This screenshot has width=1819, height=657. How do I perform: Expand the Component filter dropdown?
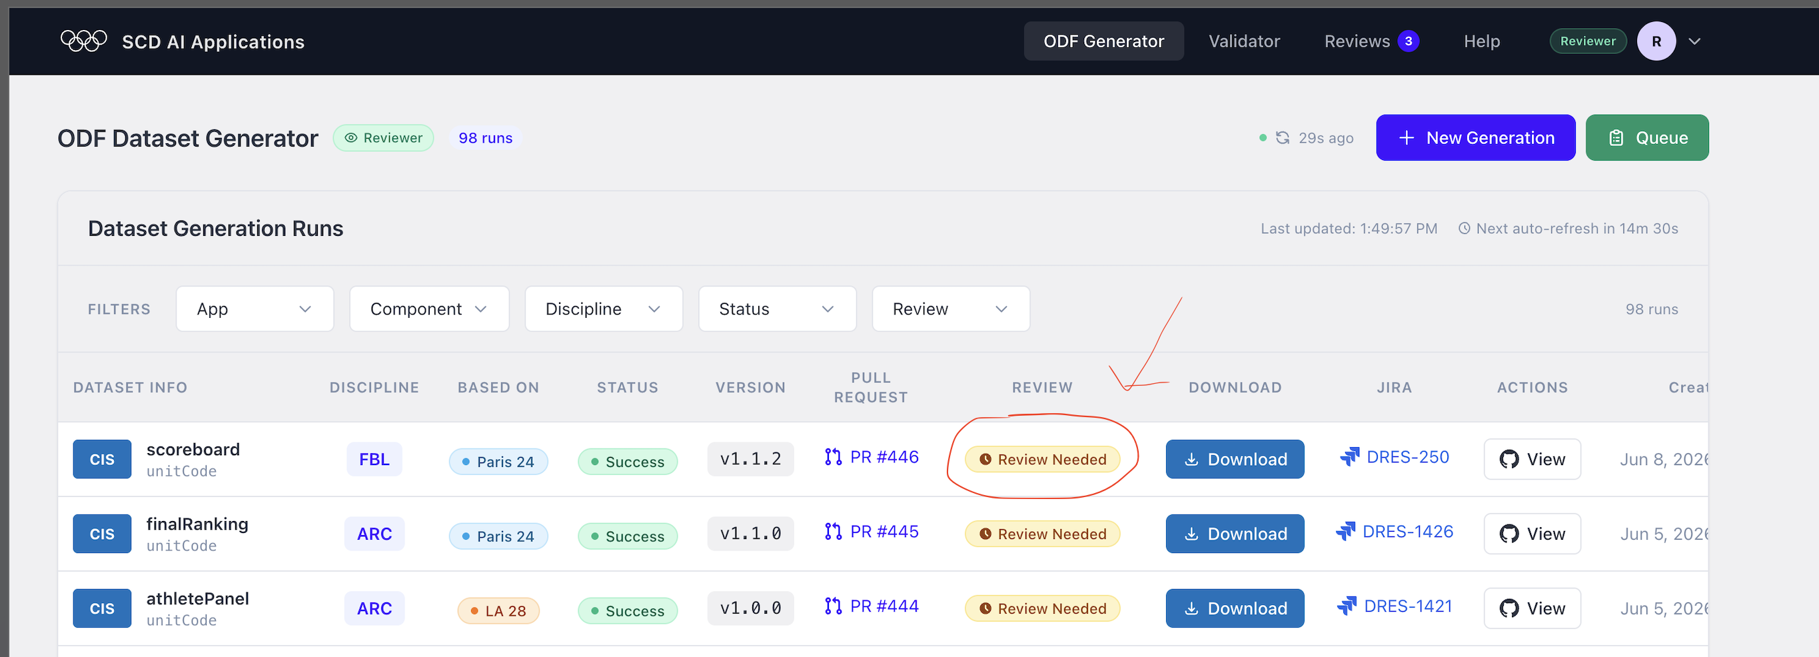tap(429, 309)
